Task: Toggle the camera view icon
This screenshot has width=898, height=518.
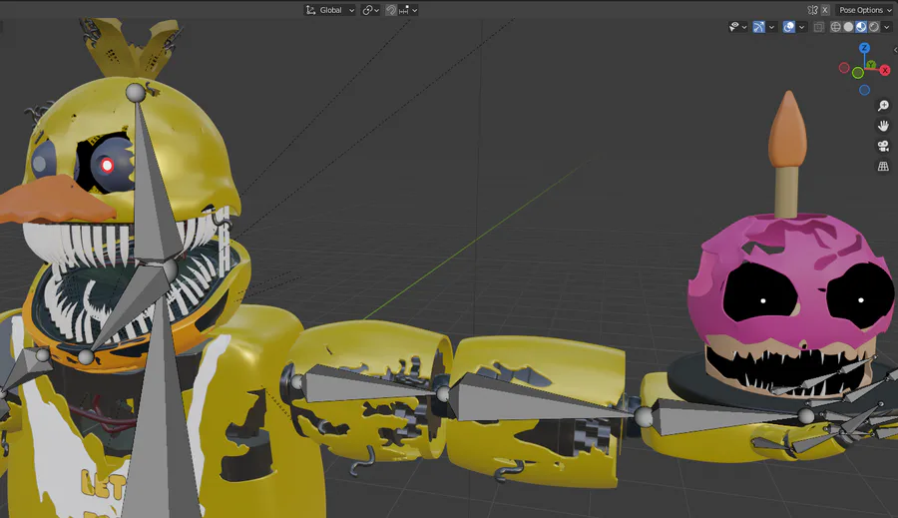Action: tap(883, 146)
